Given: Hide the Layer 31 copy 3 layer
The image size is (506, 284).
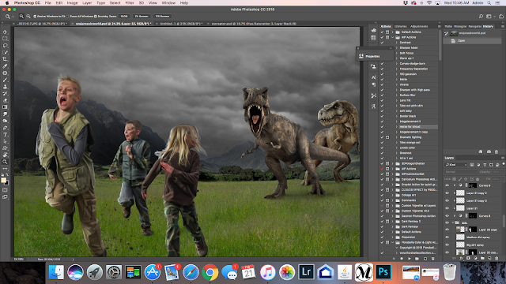Looking at the screenshot, I should click(447, 200).
